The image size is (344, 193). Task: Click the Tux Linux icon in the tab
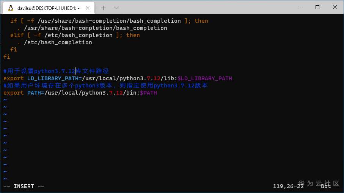click(11, 8)
